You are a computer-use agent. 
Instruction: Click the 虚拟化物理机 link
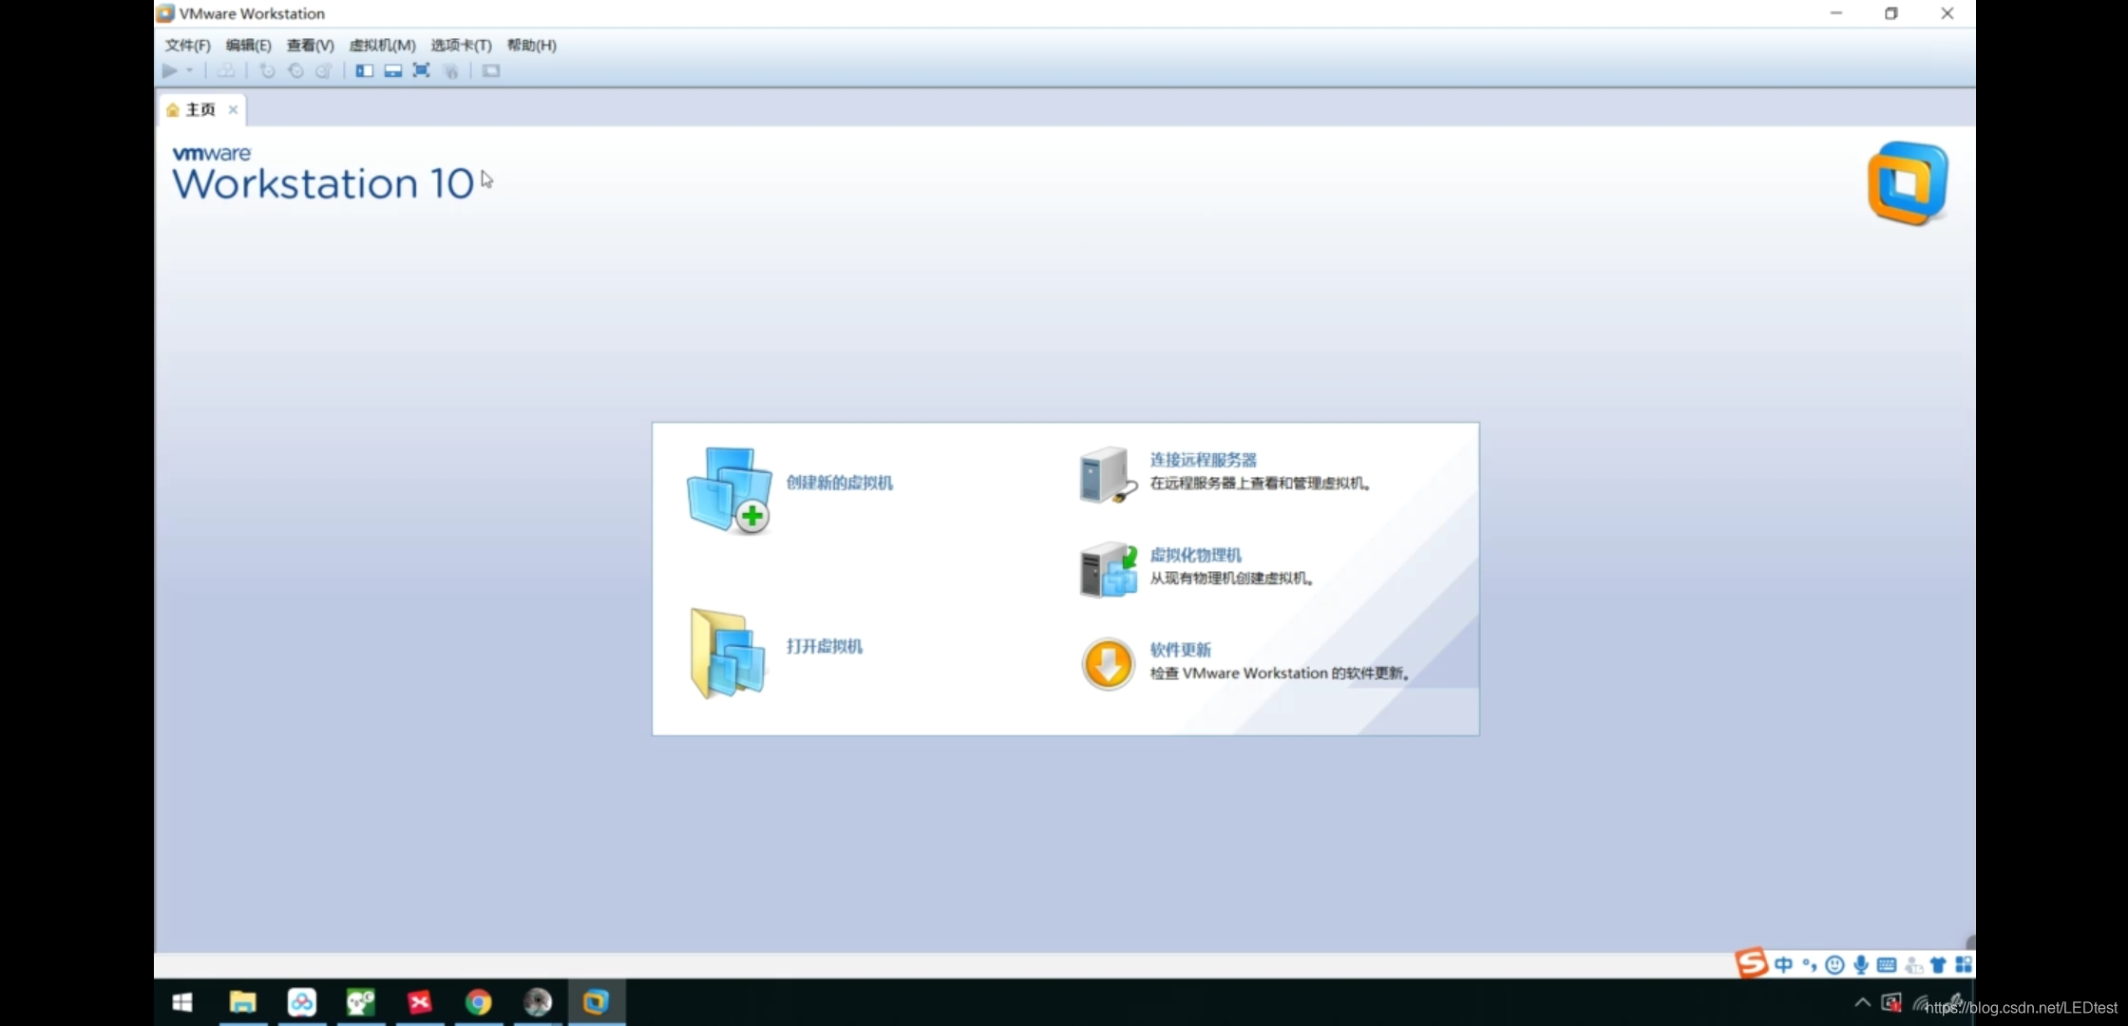(1196, 555)
